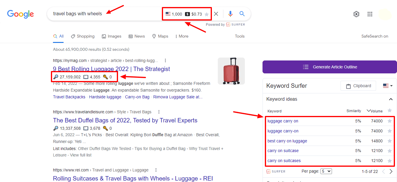
Task: Open the country flag dropdown
Action: pos(388,86)
